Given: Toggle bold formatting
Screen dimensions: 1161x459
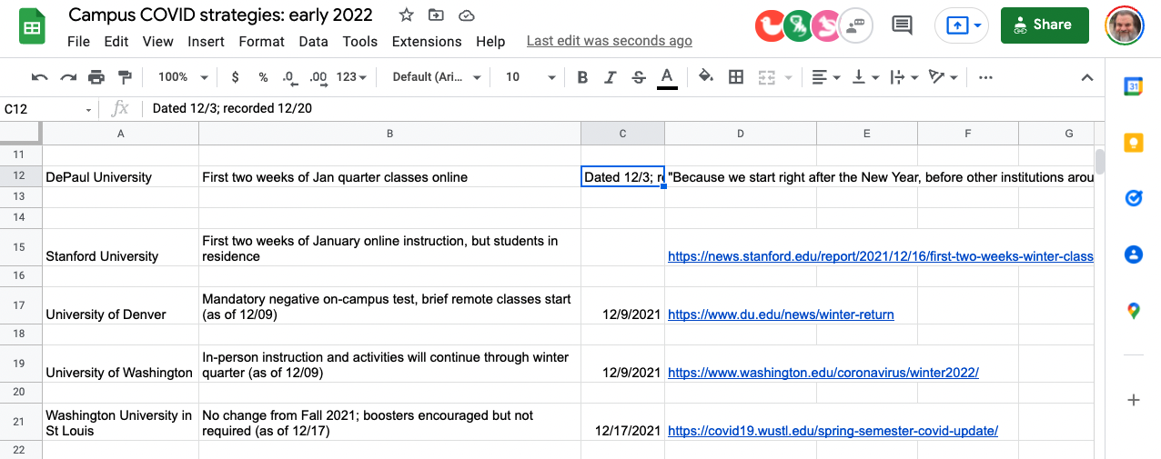Looking at the screenshot, I should click(x=582, y=77).
